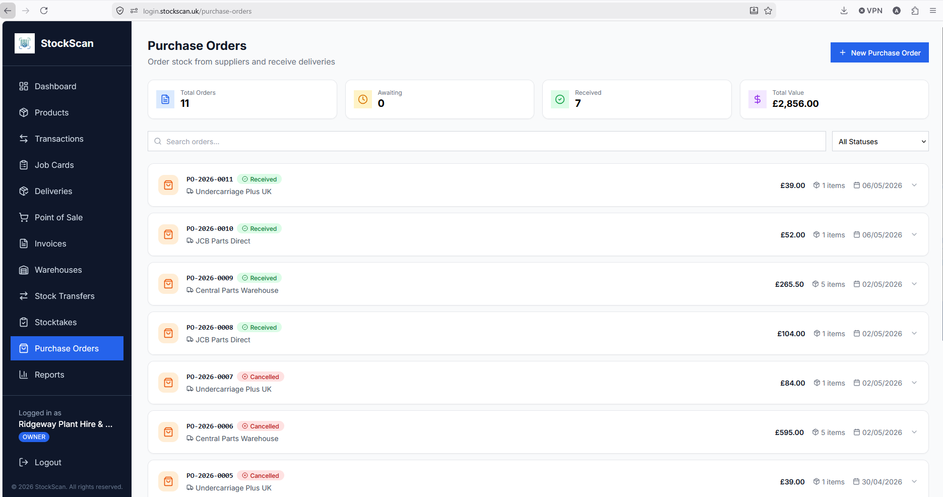Click the New Purchase Order button
This screenshot has height=497, width=943.
[x=879, y=52]
